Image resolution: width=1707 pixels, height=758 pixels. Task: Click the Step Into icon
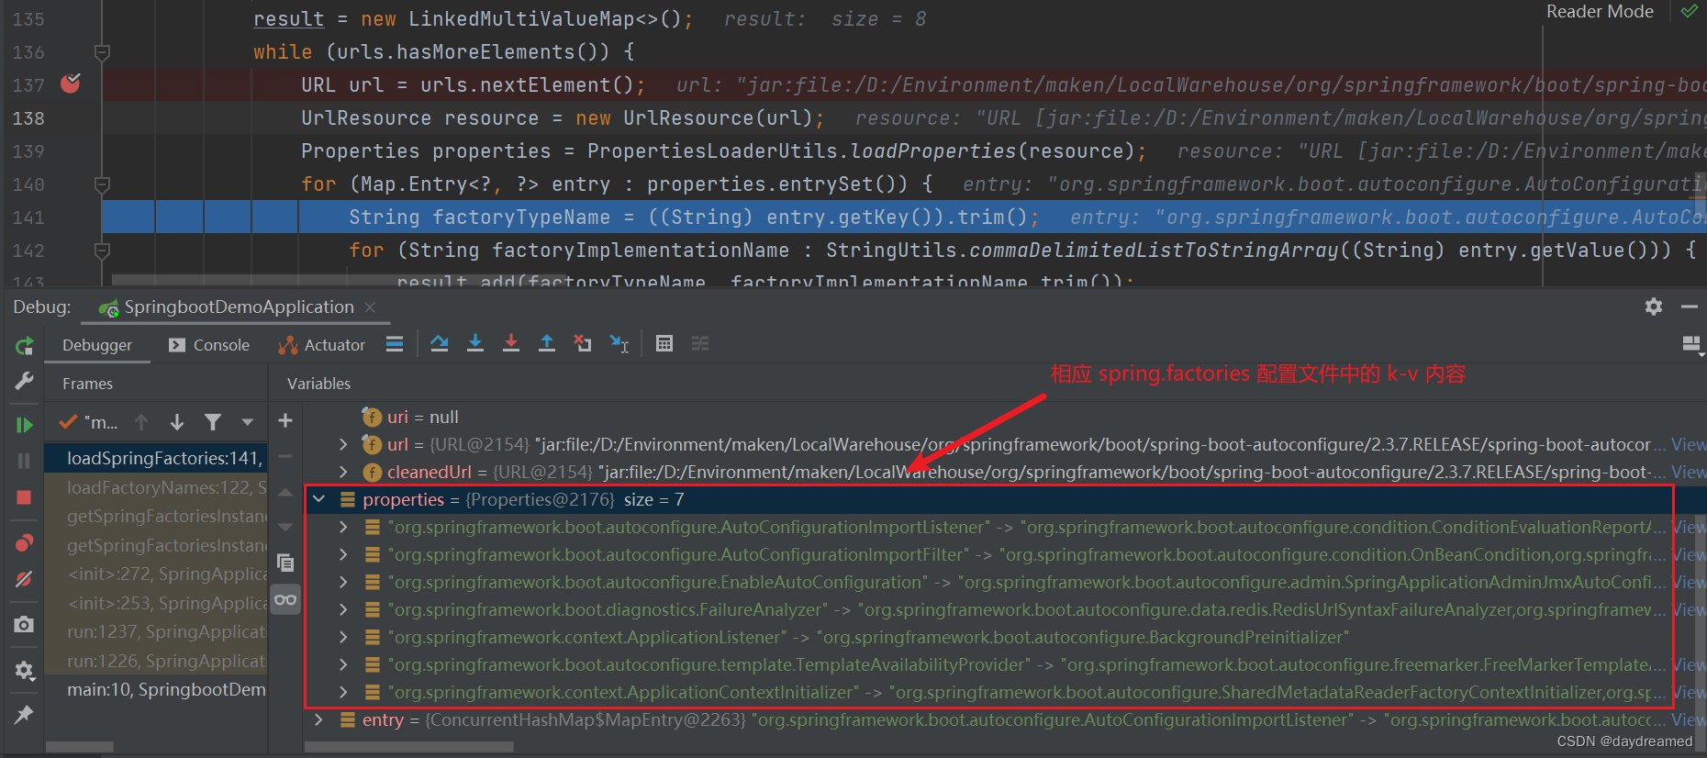475,344
